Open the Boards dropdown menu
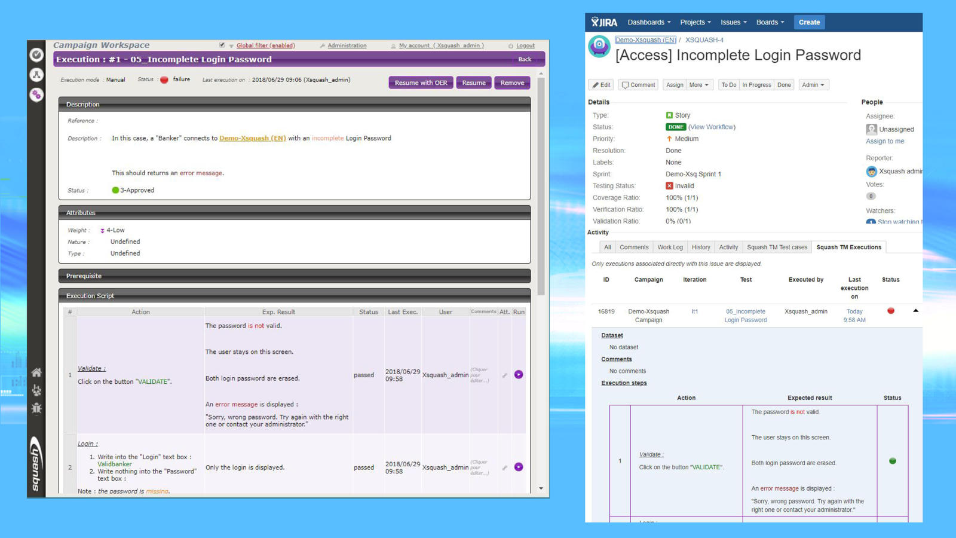This screenshot has height=538, width=956. pyautogui.click(x=770, y=22)
